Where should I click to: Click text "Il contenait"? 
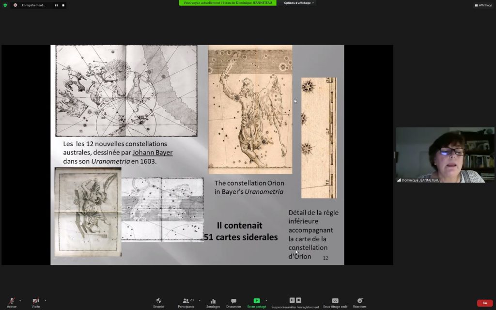pos(239,225)
